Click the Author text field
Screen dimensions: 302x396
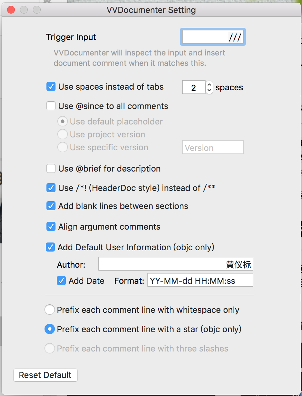coord(176,264)
